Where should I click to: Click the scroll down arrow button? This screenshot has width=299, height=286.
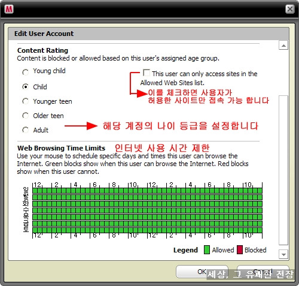283,255
